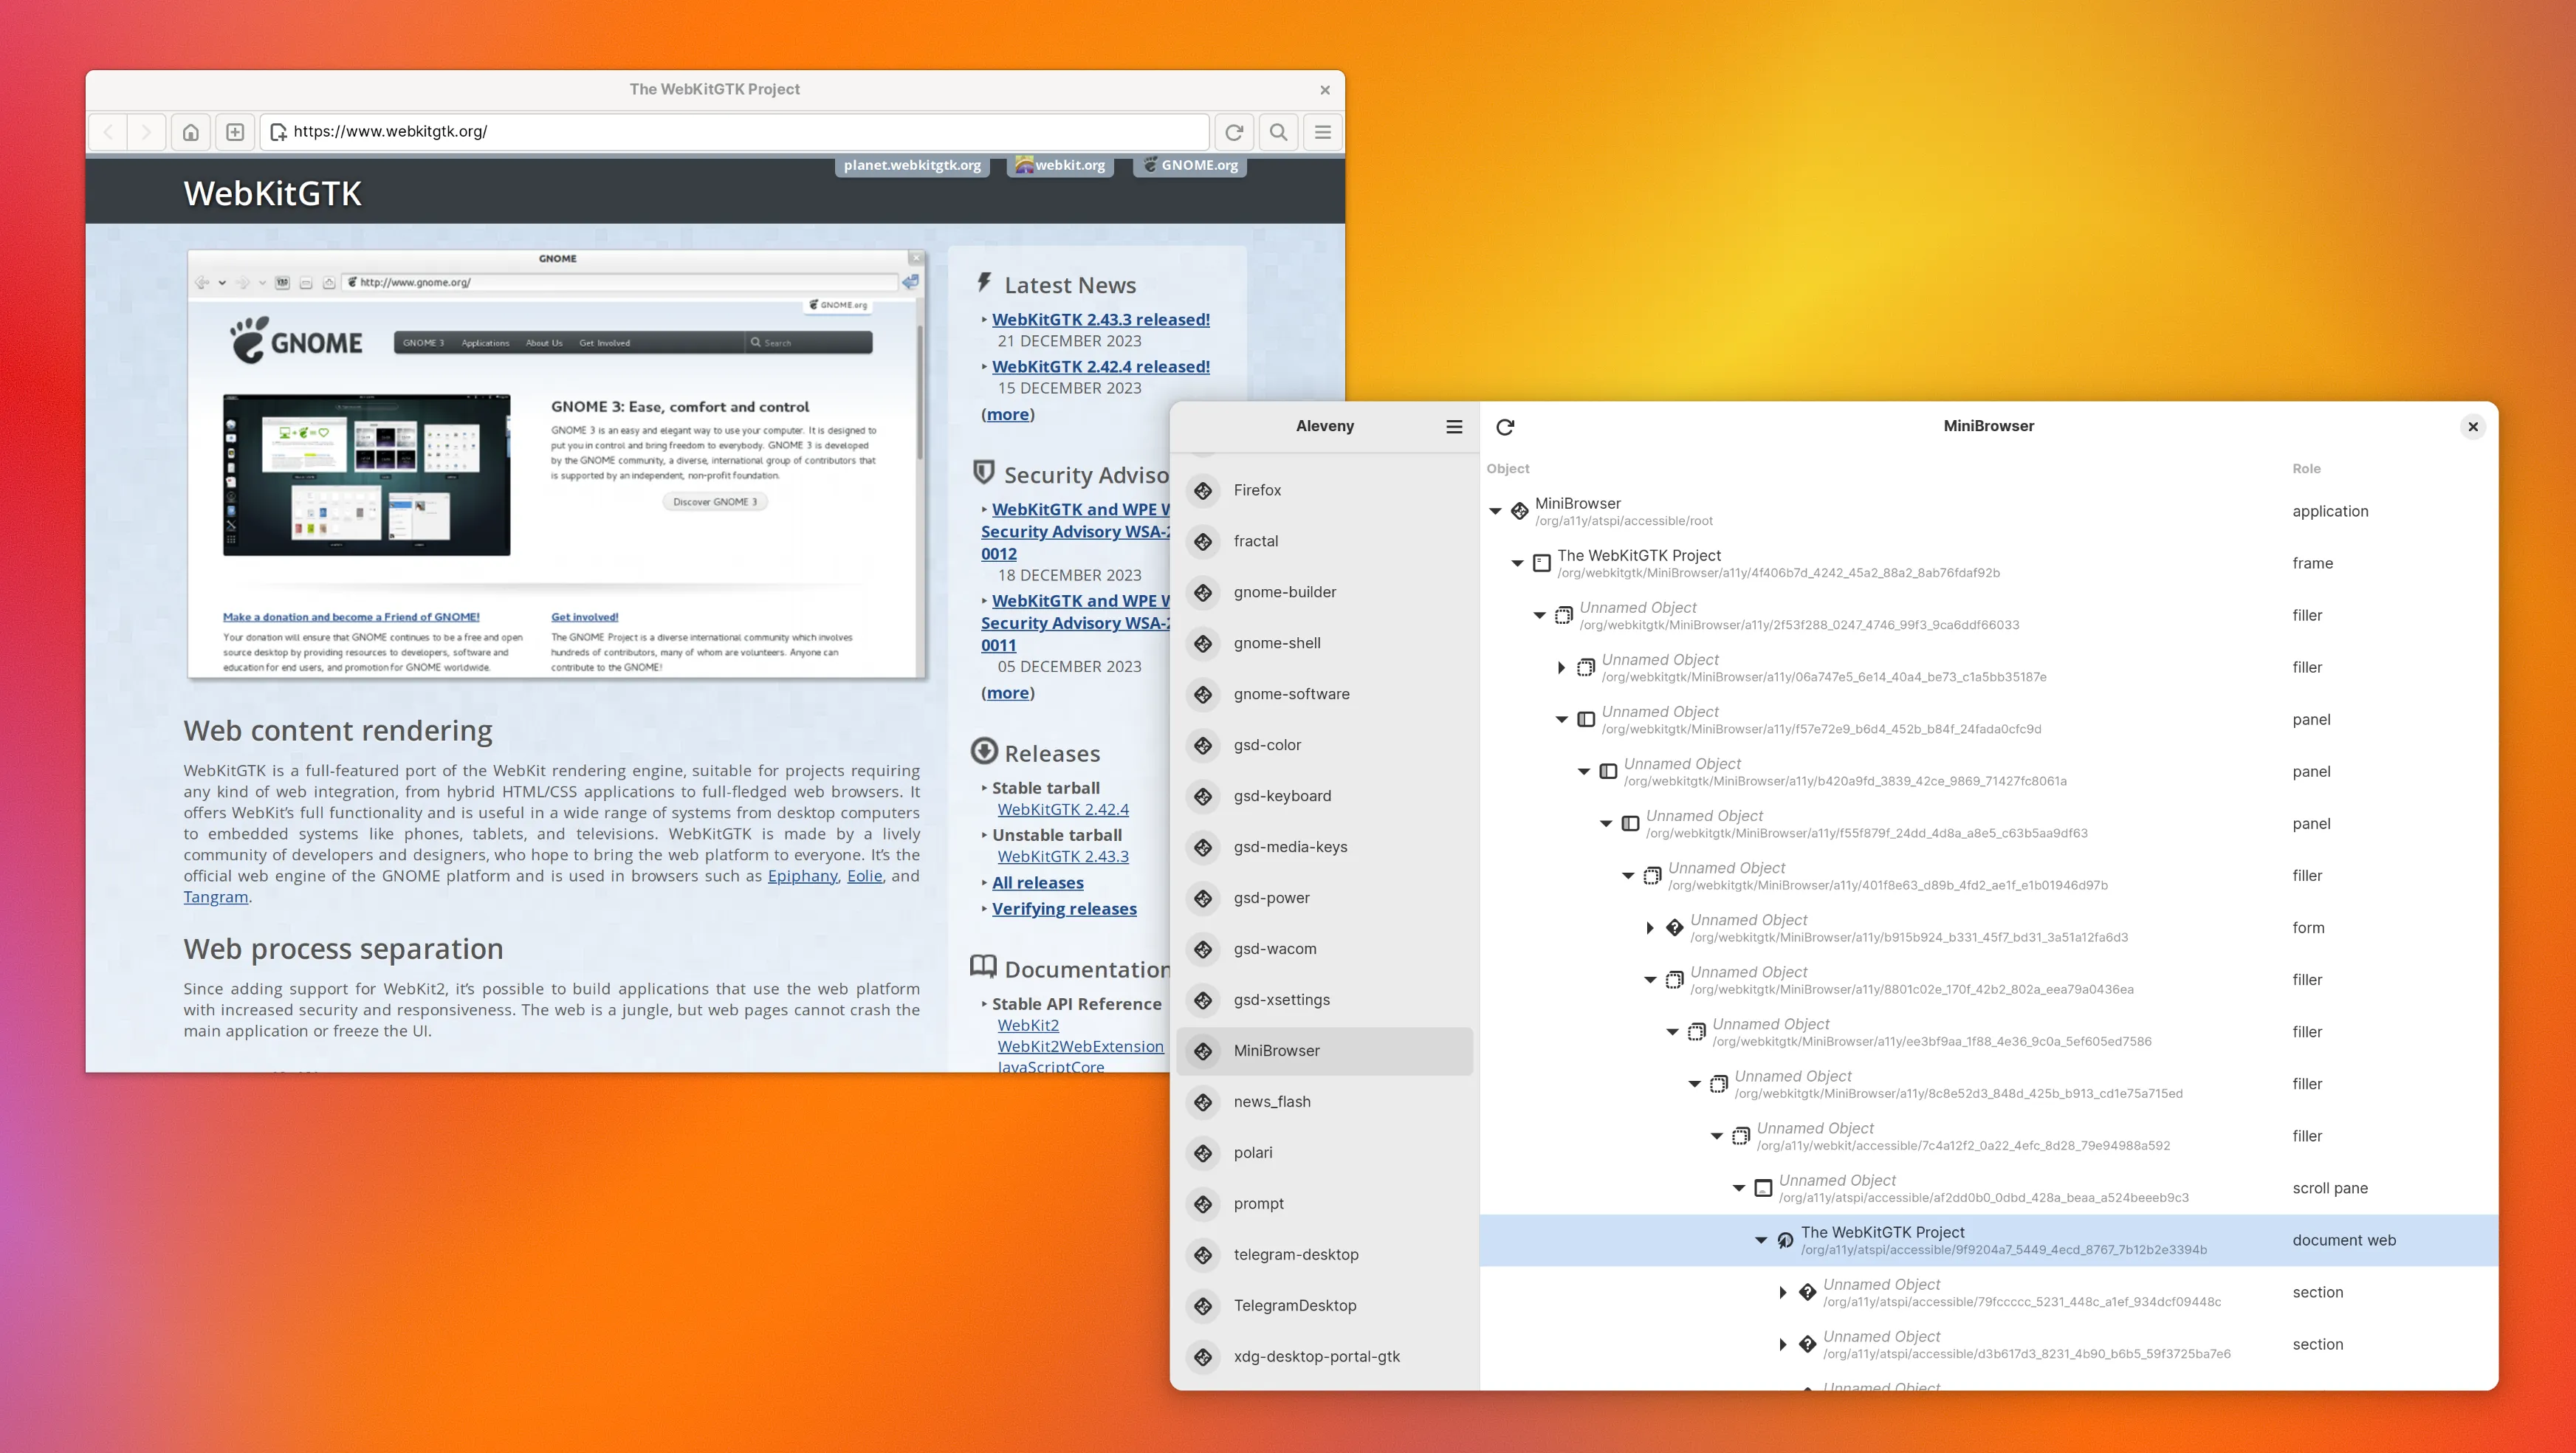
Task: Open WebKitGTK 2.43.3 released news link
Action: [x=1100, y=320]
